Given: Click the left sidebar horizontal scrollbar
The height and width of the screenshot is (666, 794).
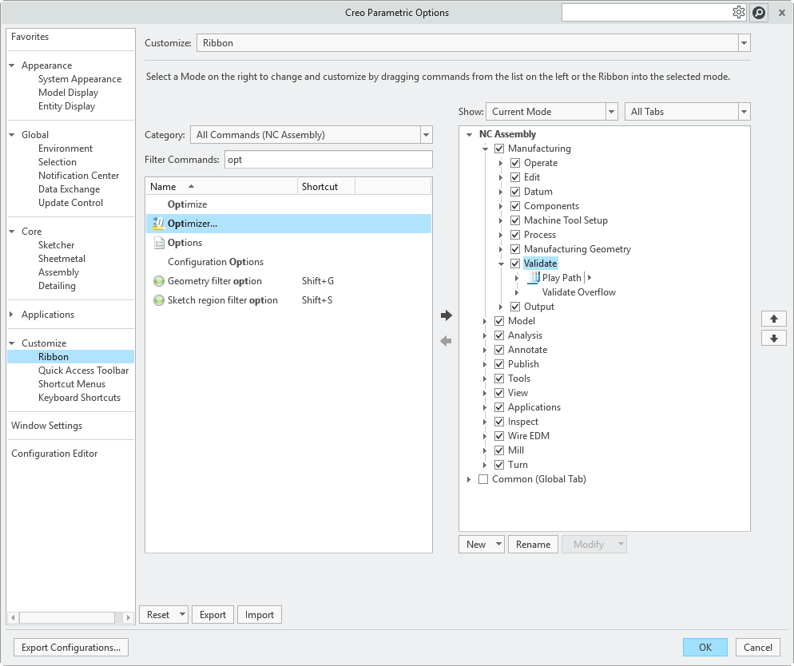Looking at the screenshot, I should pyautogui.click(x=67, y=617).
